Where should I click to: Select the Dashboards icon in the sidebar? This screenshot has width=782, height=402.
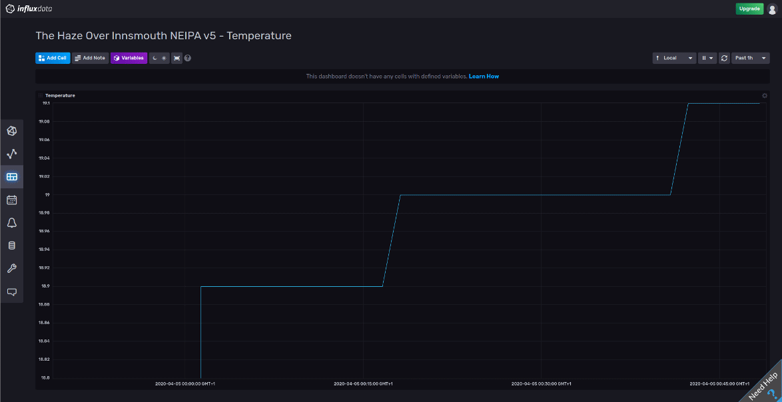pyautogui.click(x=11, y=176)
